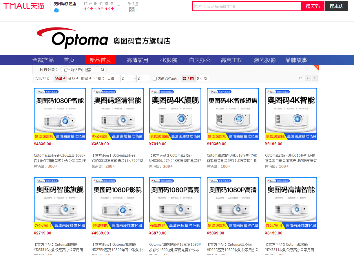This screenshot has width=354, height=255.
Task: Open 高亮工程 navigation tab
Action: click(x=231, y=60)
